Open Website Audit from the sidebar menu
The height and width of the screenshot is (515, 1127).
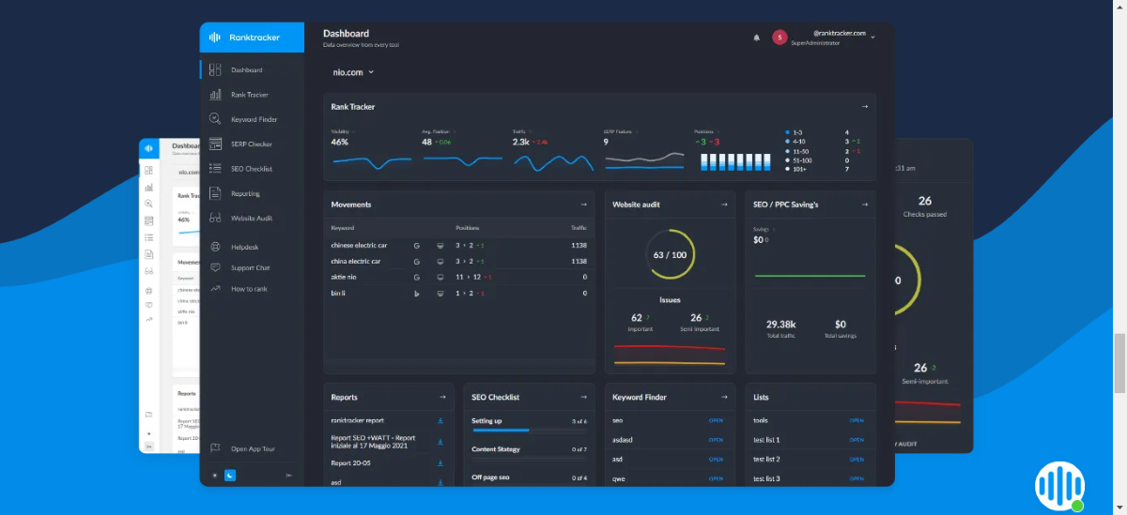pos(252,219)
